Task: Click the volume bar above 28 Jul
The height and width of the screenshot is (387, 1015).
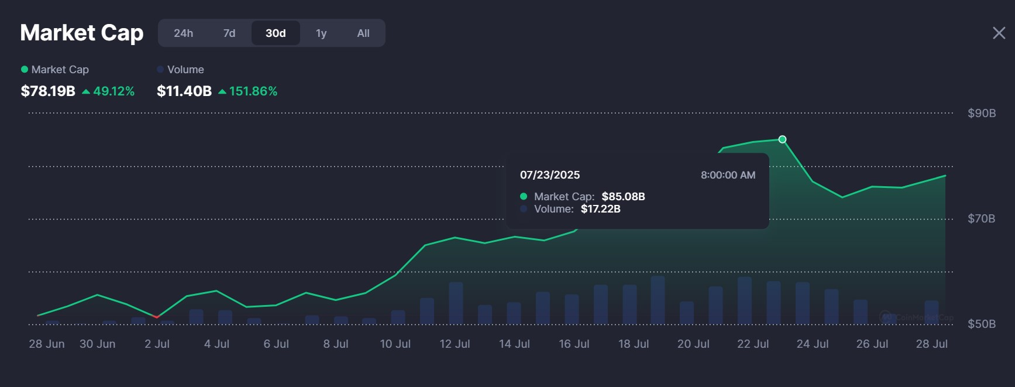Action: point(931,311)
